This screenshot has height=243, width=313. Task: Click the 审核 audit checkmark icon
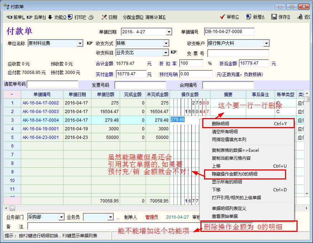tap(222, 17)
